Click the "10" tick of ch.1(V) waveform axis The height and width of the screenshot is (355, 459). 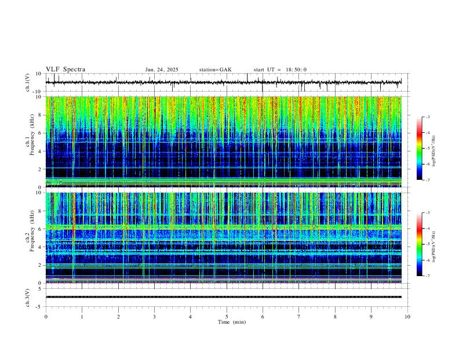[39, 74]
